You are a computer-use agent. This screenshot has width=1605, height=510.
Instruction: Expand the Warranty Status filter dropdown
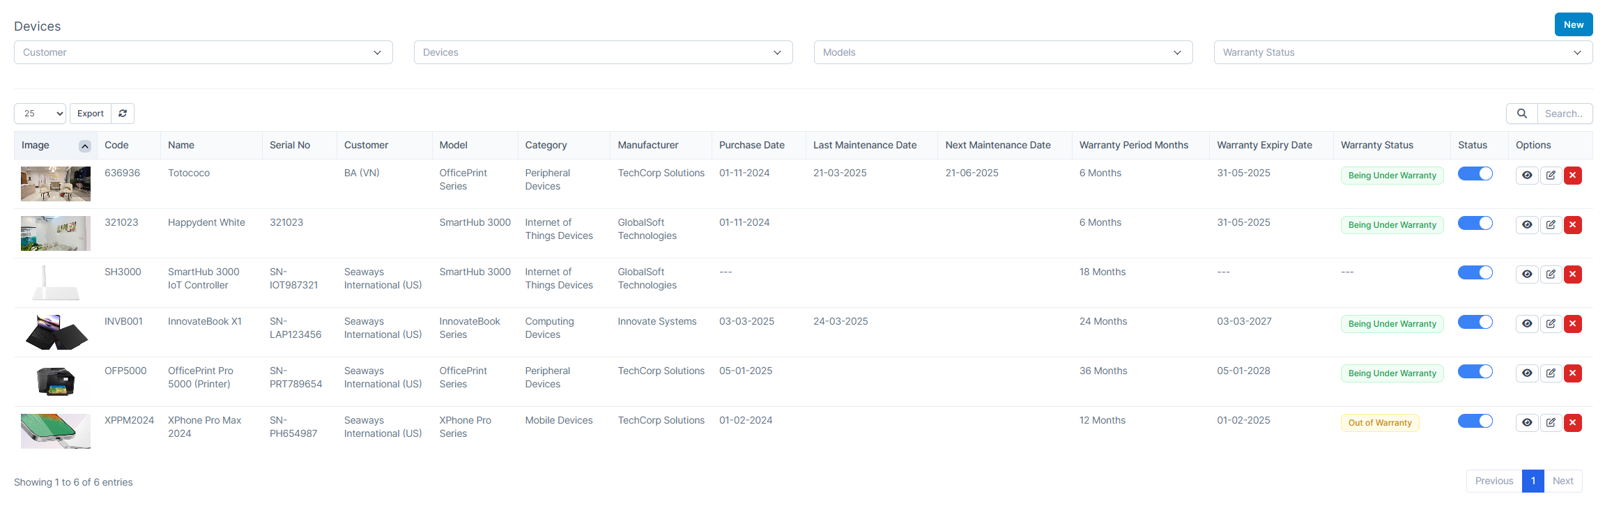tap(1402, 52)
